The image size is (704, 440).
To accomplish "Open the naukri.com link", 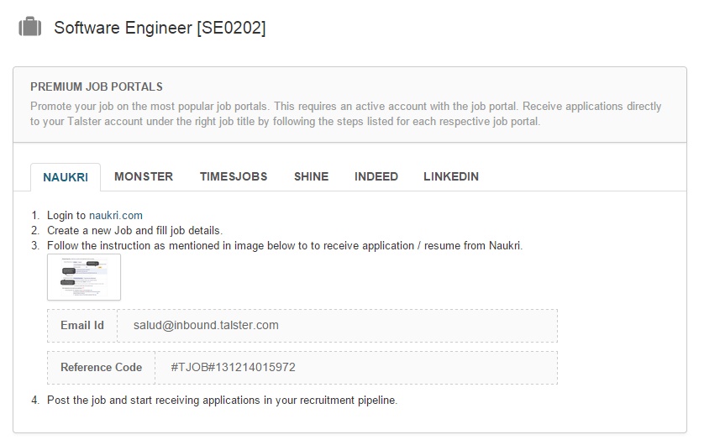I will pyautogui.click(x=116, y=216).
